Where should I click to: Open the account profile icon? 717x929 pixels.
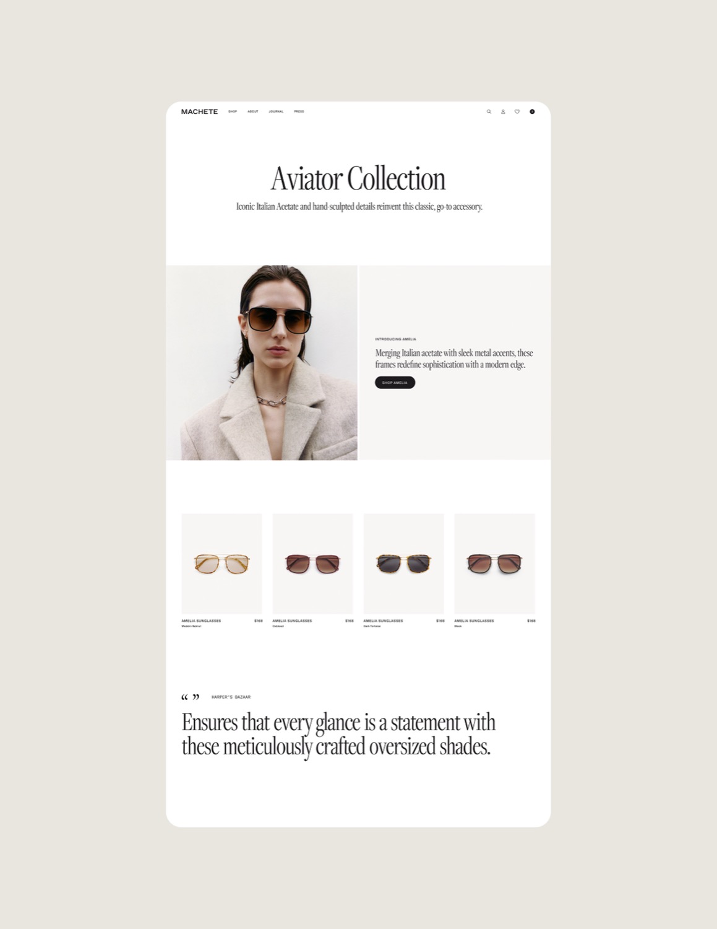tap(503, 111)
